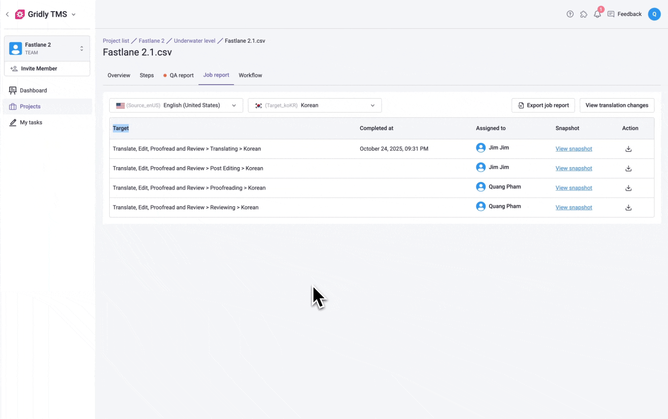Click the user avatar in top right

[654, 14]
